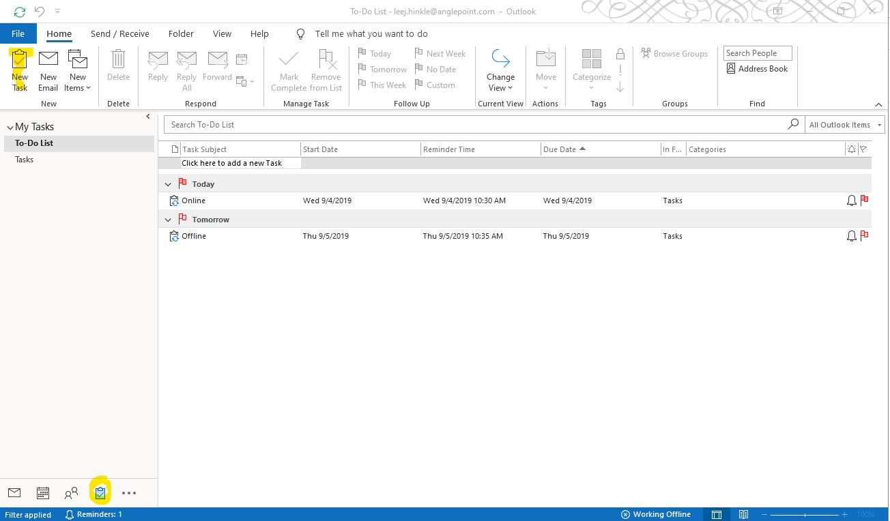Select the To-Do List folder
890x521 pixels.
(x=79, y=143)
